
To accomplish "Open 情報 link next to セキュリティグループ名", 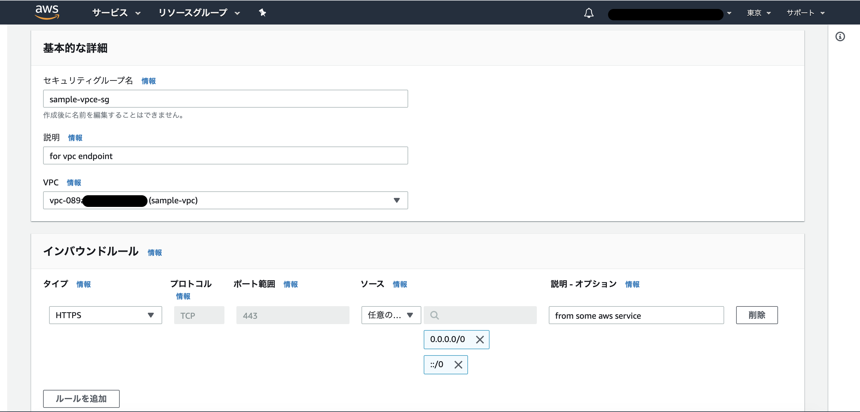I will click(x=148, y=81).
